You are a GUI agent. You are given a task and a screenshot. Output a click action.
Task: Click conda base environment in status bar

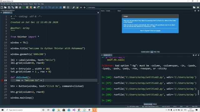151,106
